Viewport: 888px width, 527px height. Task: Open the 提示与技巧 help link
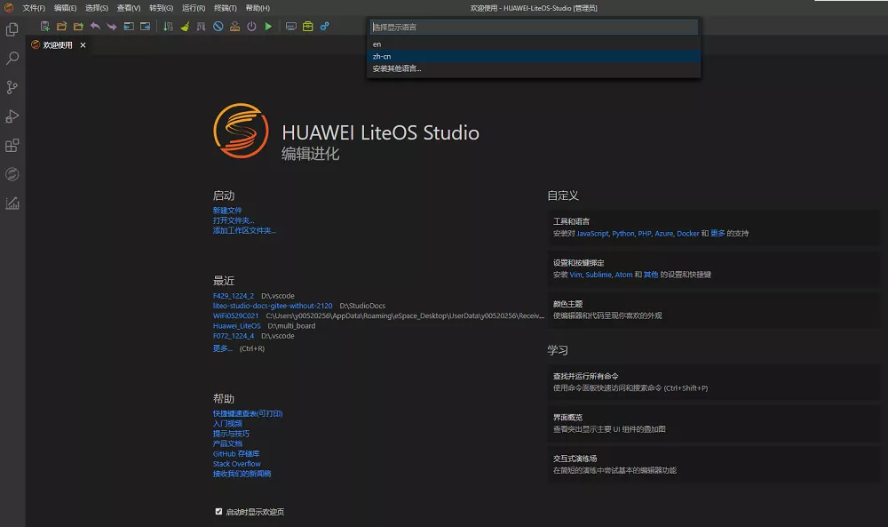[x=231, y=434]
